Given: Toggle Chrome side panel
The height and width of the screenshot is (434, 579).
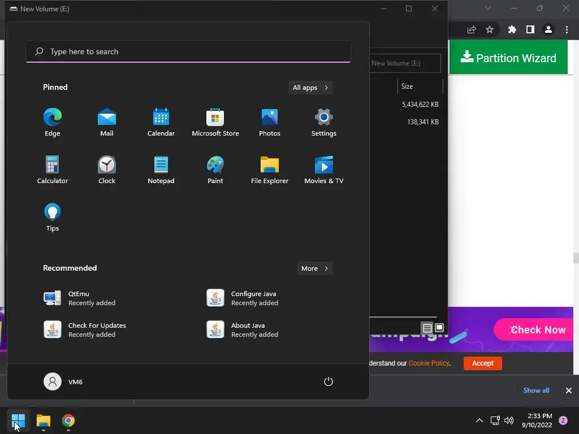Looking at the screenshot, I should click(530, 29).
